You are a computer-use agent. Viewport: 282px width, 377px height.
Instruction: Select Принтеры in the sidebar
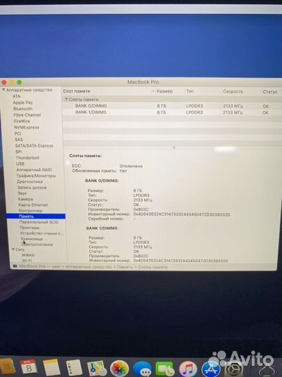[x=29, y=228]
